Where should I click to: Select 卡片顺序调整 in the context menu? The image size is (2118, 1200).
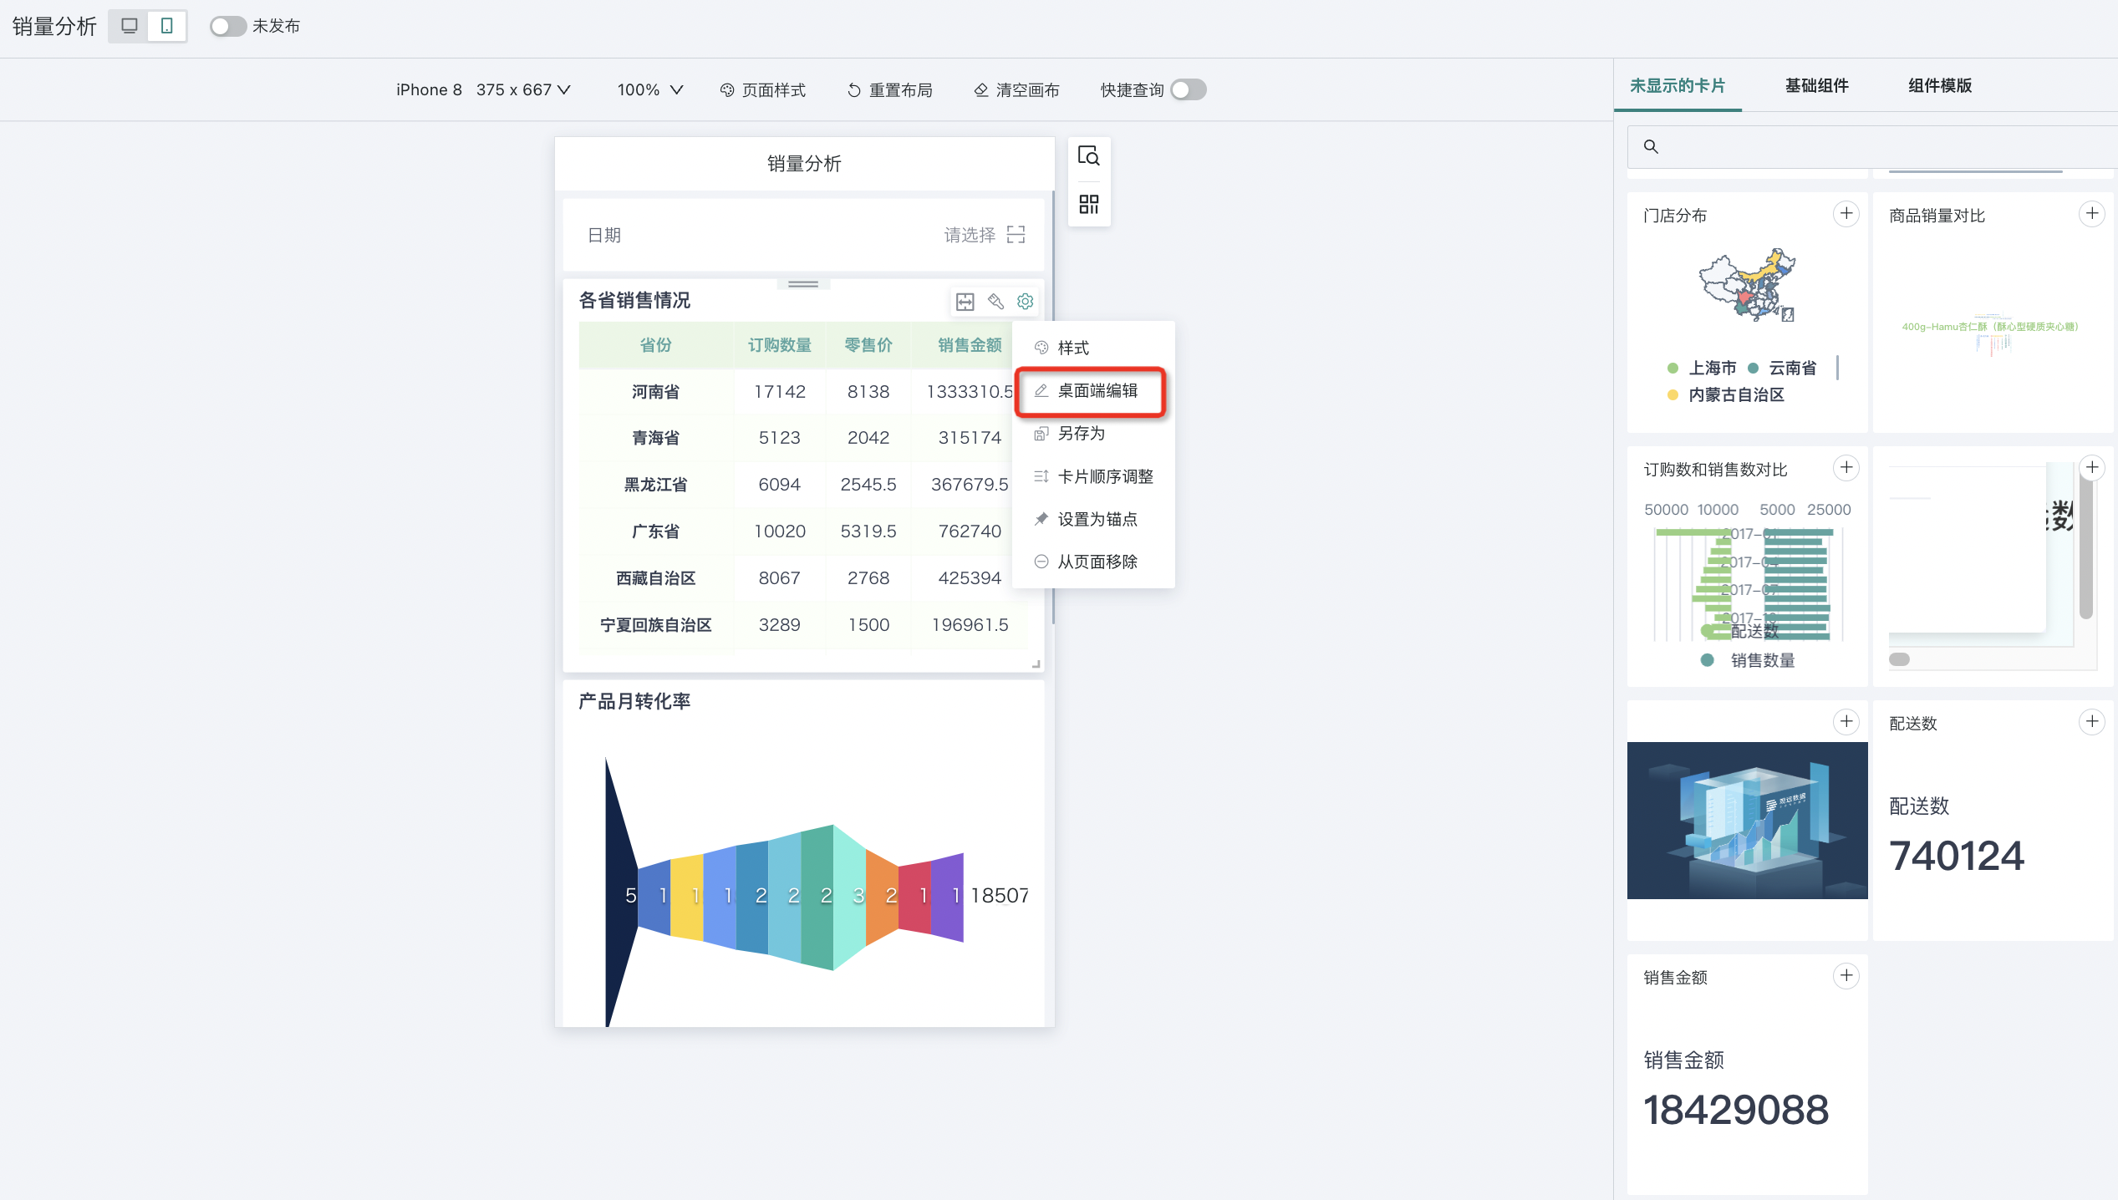[x=1093, y=476]
